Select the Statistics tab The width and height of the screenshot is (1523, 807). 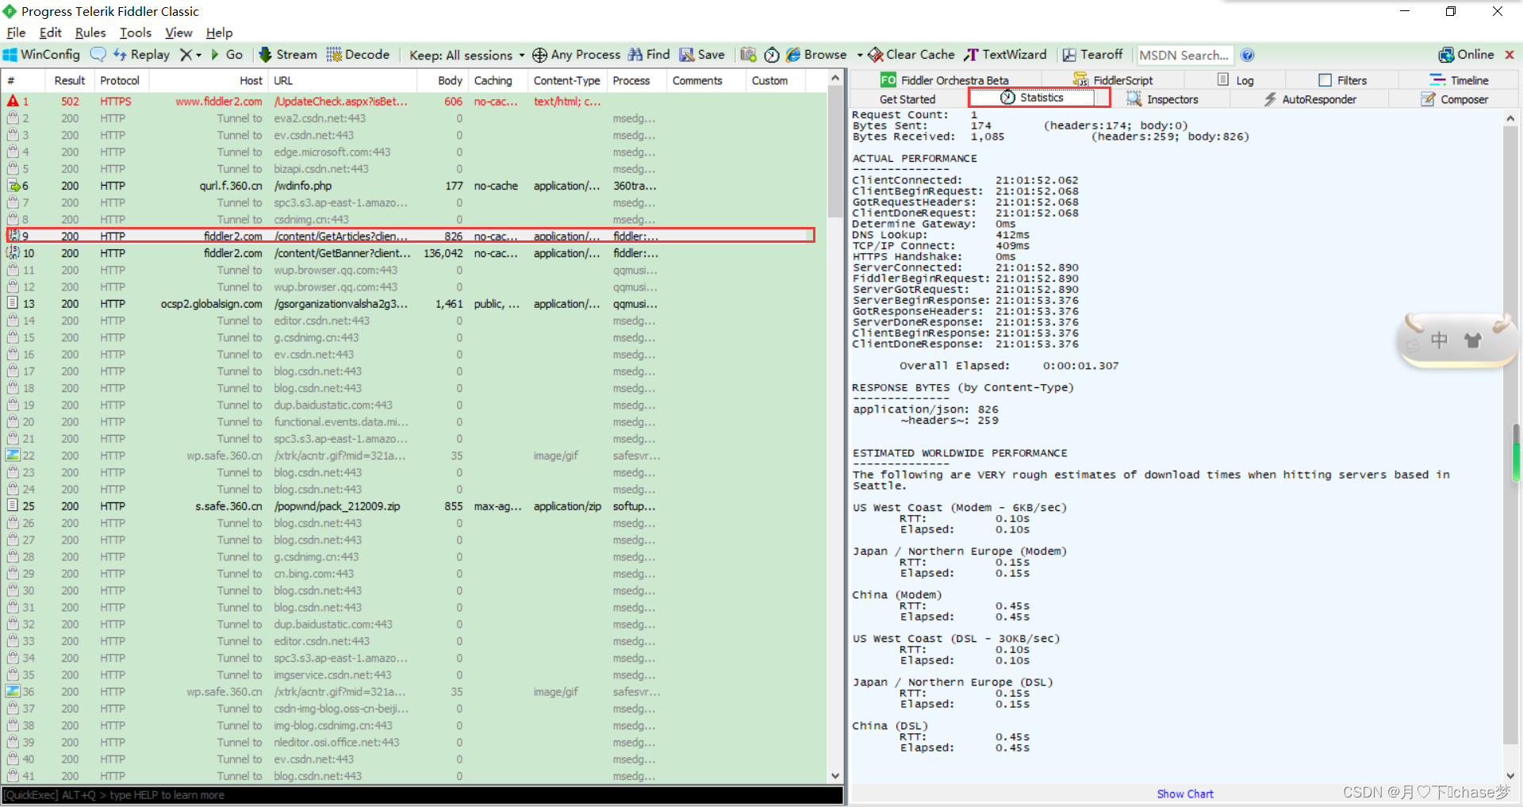(1032, 98)
